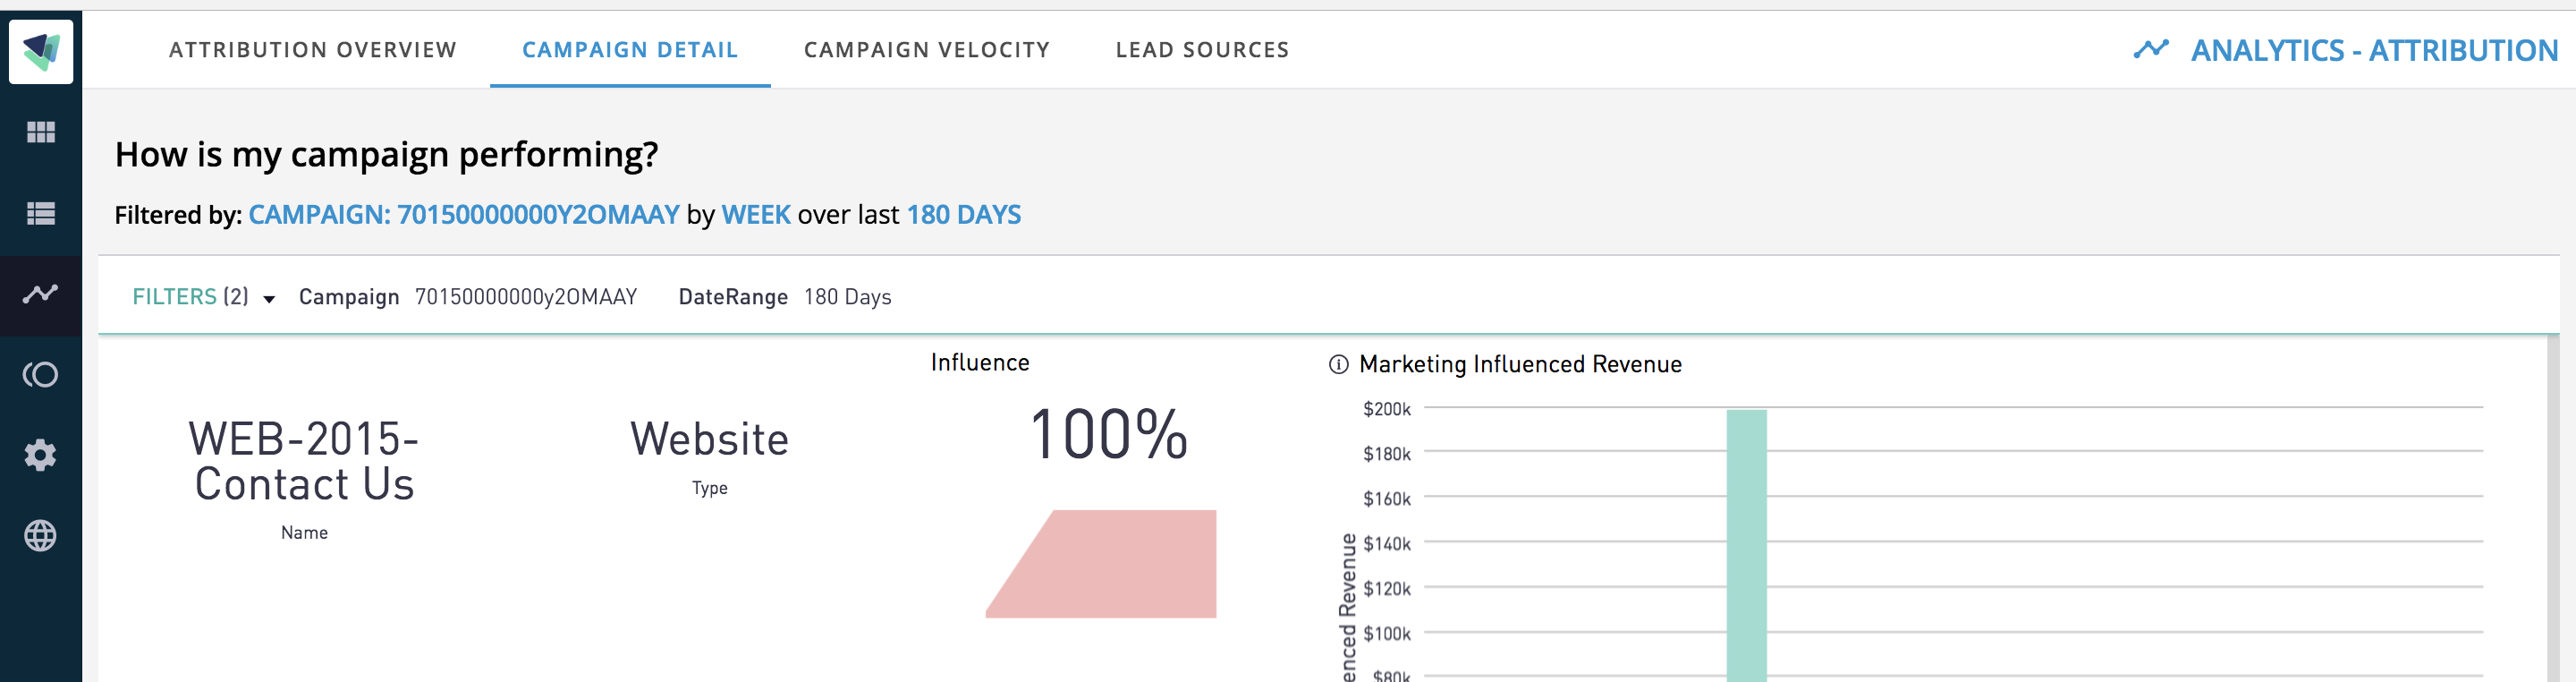Click the Website type value
This screenshot has width=2576, height=682.
pyautogui.click(x=710, y=440)
